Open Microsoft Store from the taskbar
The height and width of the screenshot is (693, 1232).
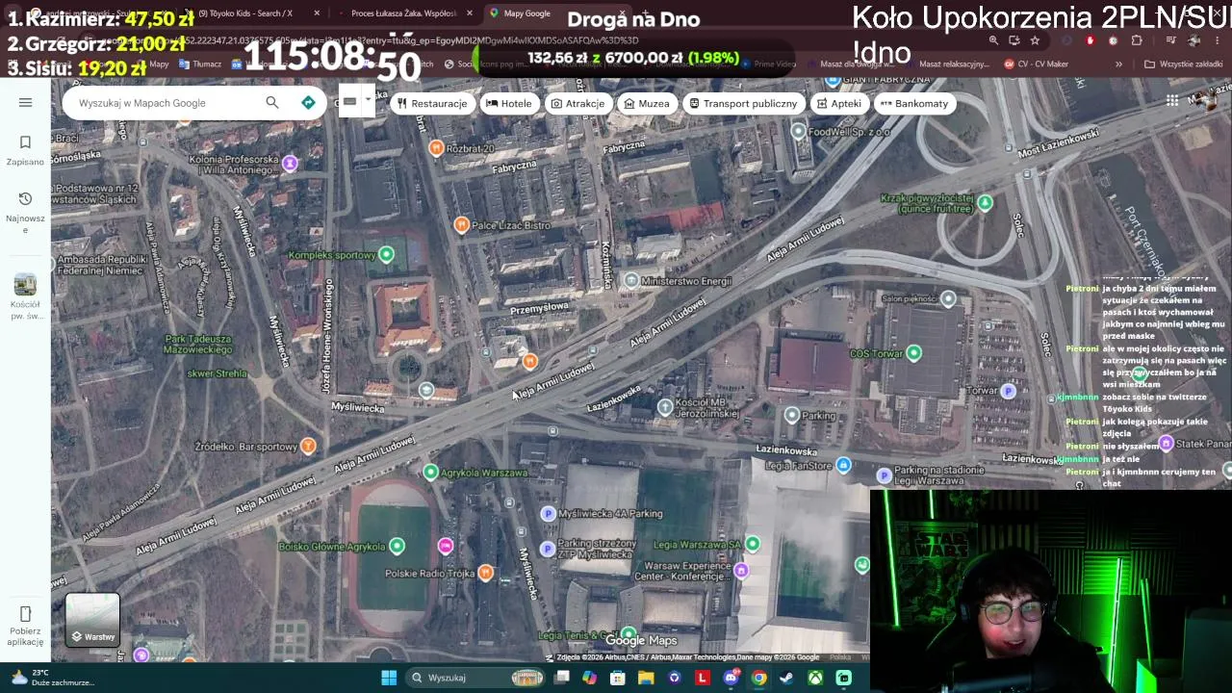click(x=618, y=678)
